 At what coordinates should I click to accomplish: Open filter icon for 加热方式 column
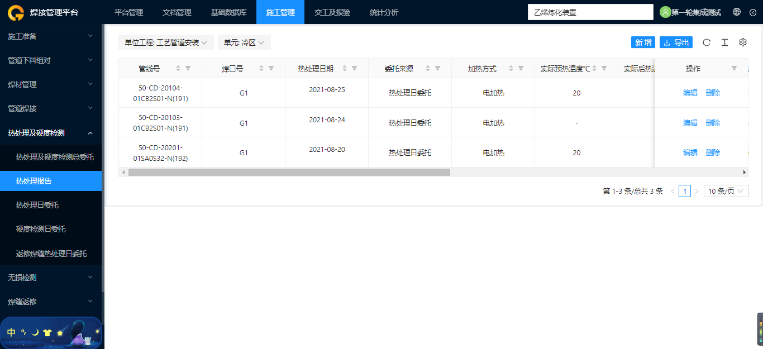(521, 68)
